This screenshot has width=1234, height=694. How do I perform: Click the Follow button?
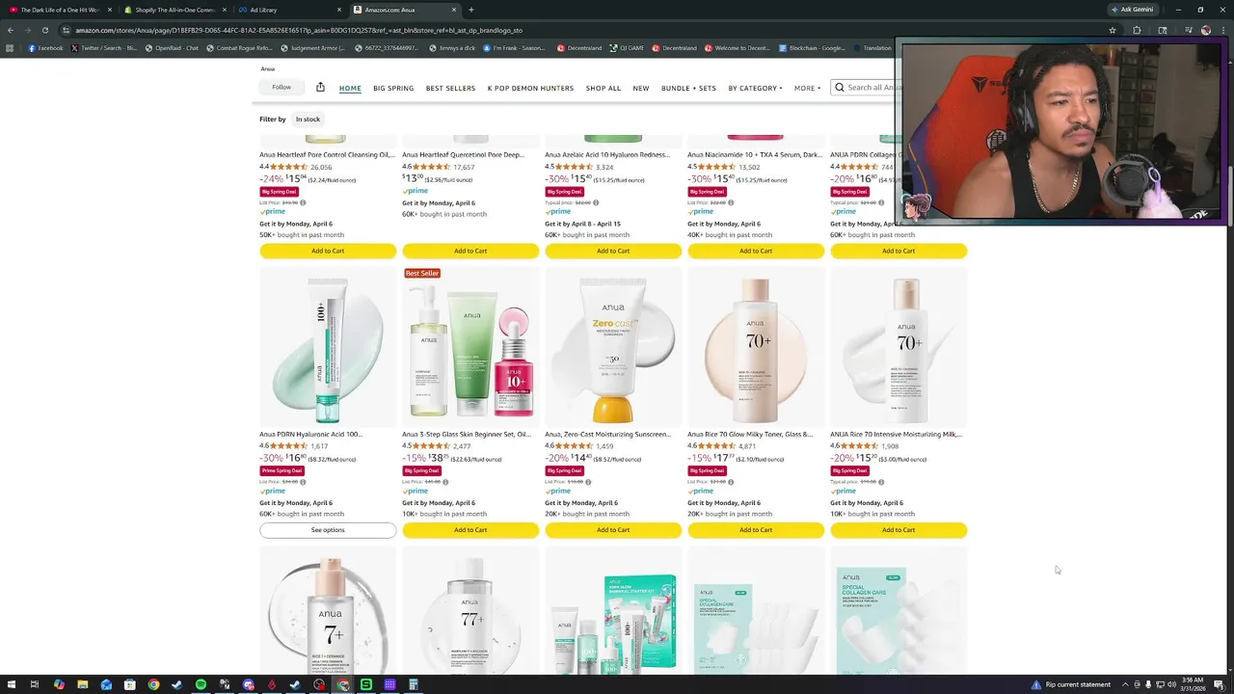coord(282,87)
